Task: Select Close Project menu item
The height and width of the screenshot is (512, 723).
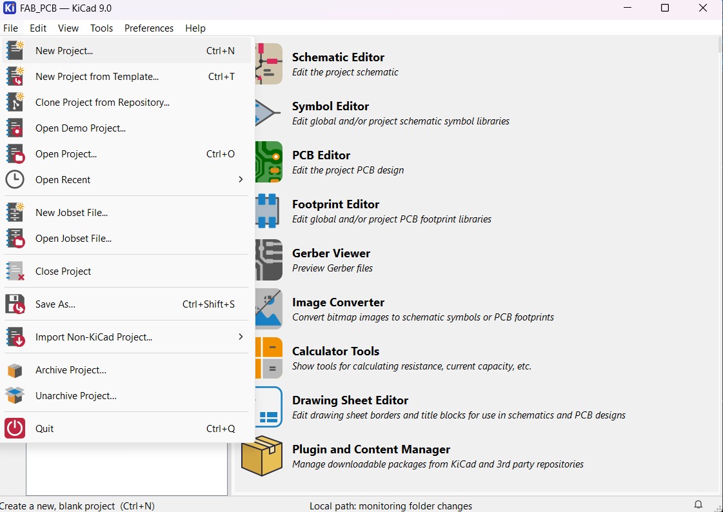Action: coord(63,271)
